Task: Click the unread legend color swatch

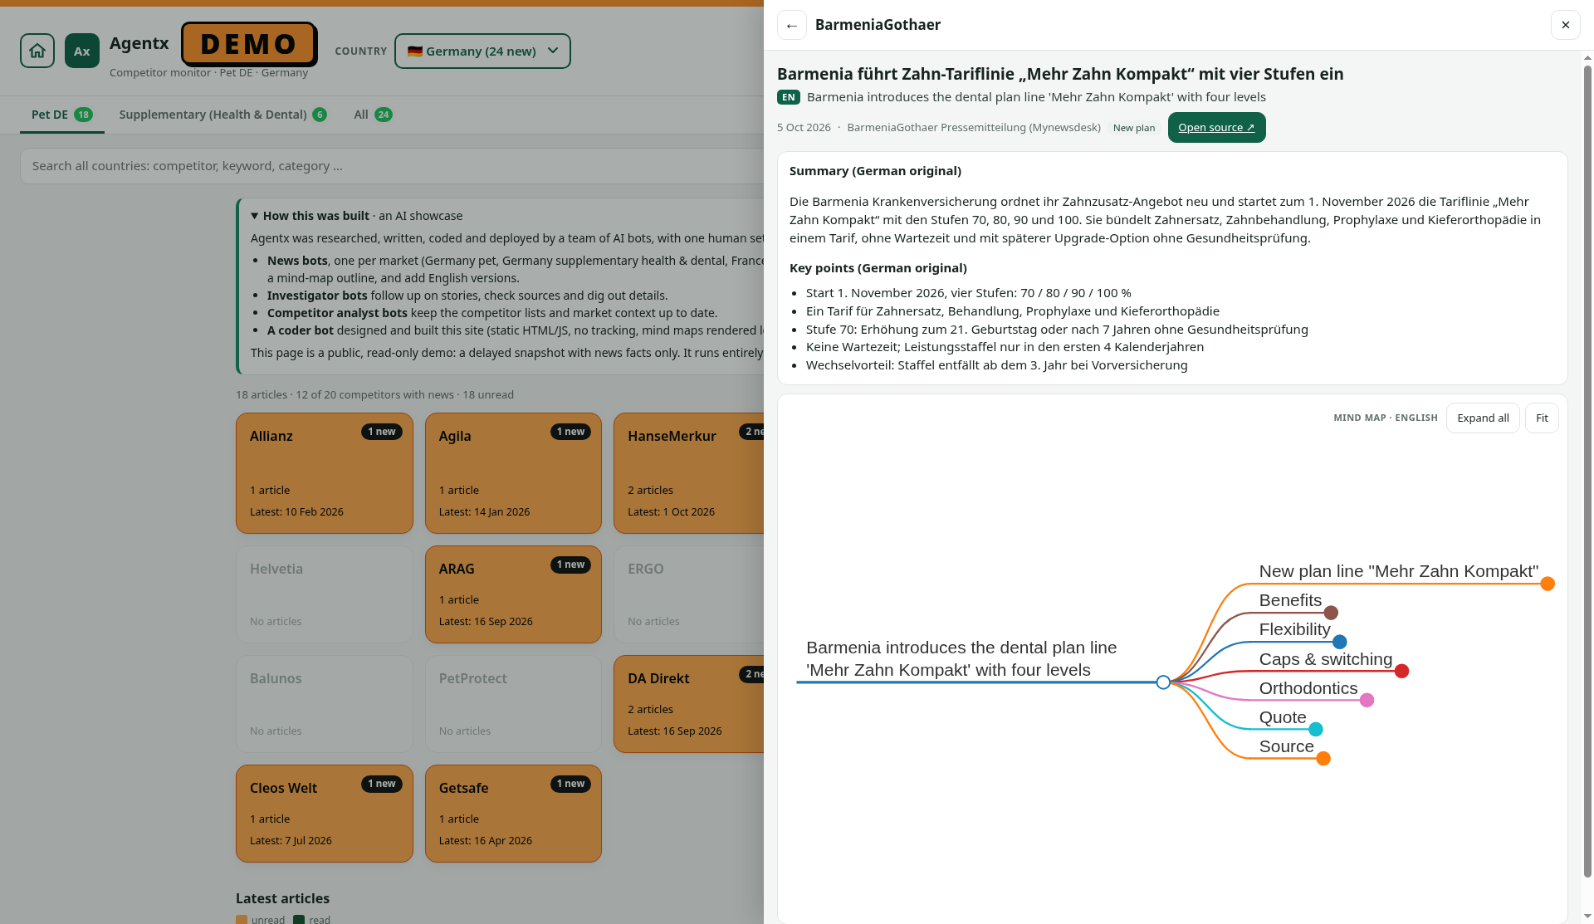Action: click(242, 920)
